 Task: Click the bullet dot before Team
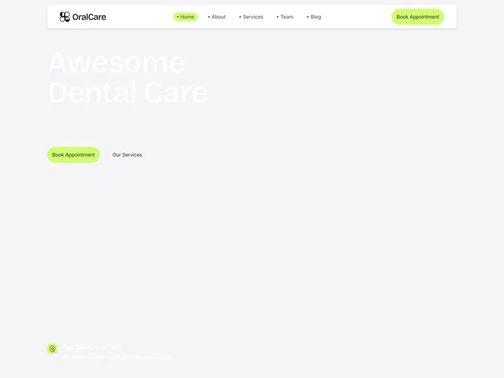[x=278, y=17]
